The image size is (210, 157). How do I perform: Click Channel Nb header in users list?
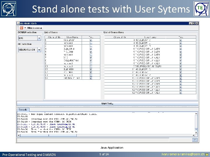tap(54, 37)
